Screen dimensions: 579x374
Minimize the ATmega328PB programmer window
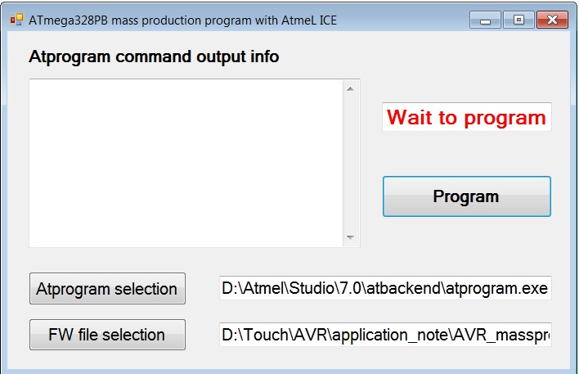[x=485, y=20]
